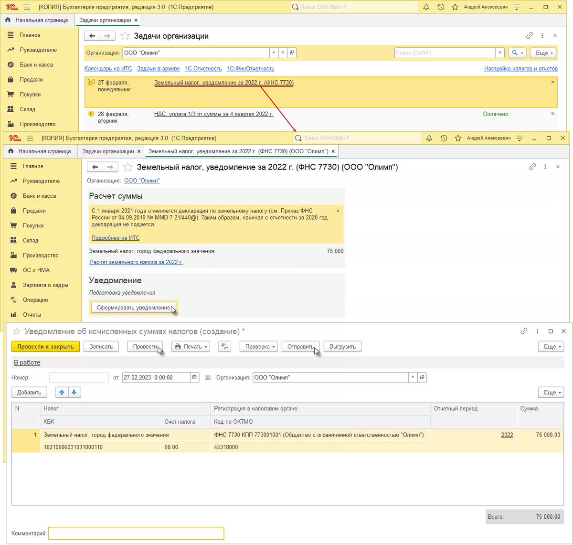Image resolution: width=573 pixels, height=545 pixels.
Task: Open Банк и касса section in top window
Action: (36, 64)
